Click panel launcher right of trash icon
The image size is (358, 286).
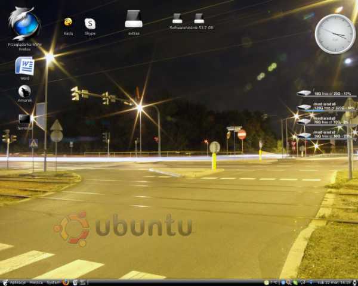pyautogui.click(x=83, y=282)
